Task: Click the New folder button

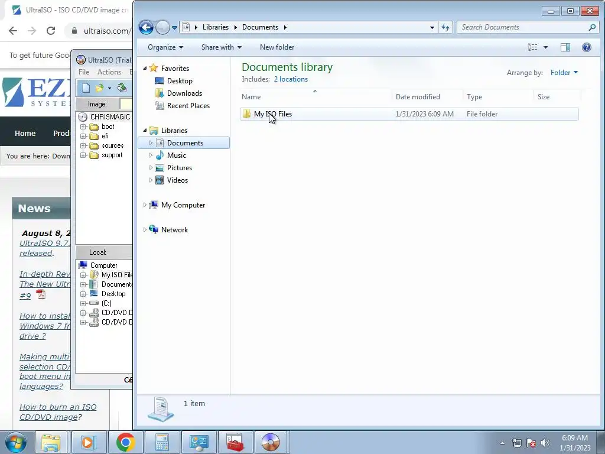Action: 277,47
